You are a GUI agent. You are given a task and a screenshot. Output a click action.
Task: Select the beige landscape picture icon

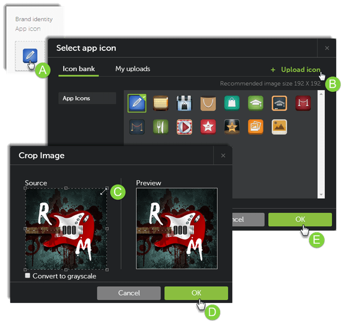tap(279, 127)
